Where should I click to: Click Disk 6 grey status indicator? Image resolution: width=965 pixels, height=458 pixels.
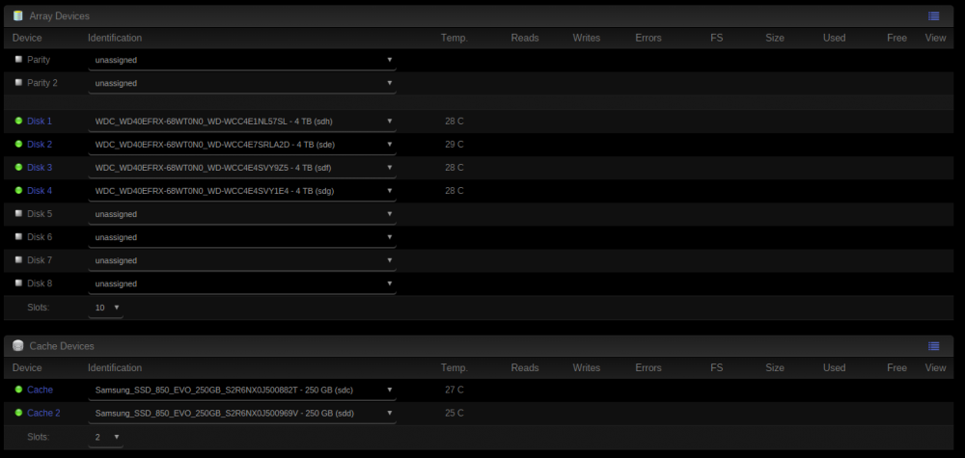pyautogui.click(x=18, y=236)
